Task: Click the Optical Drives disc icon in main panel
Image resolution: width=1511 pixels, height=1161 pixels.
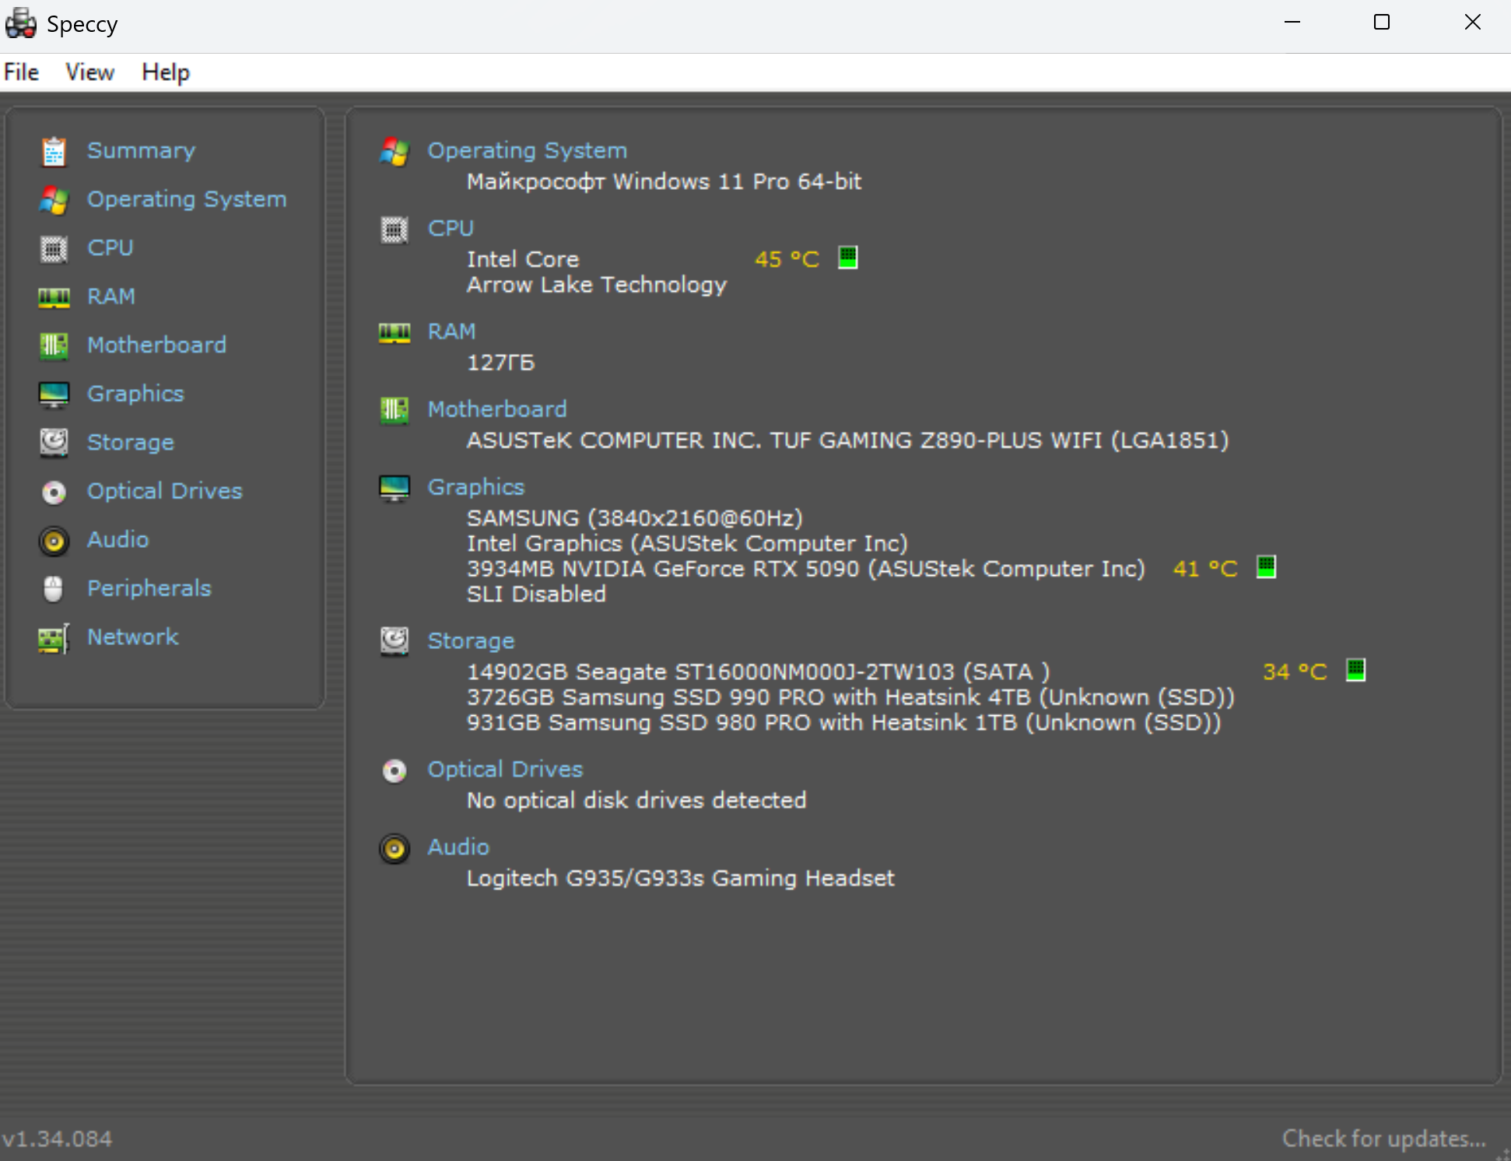Action: (394, 770)
